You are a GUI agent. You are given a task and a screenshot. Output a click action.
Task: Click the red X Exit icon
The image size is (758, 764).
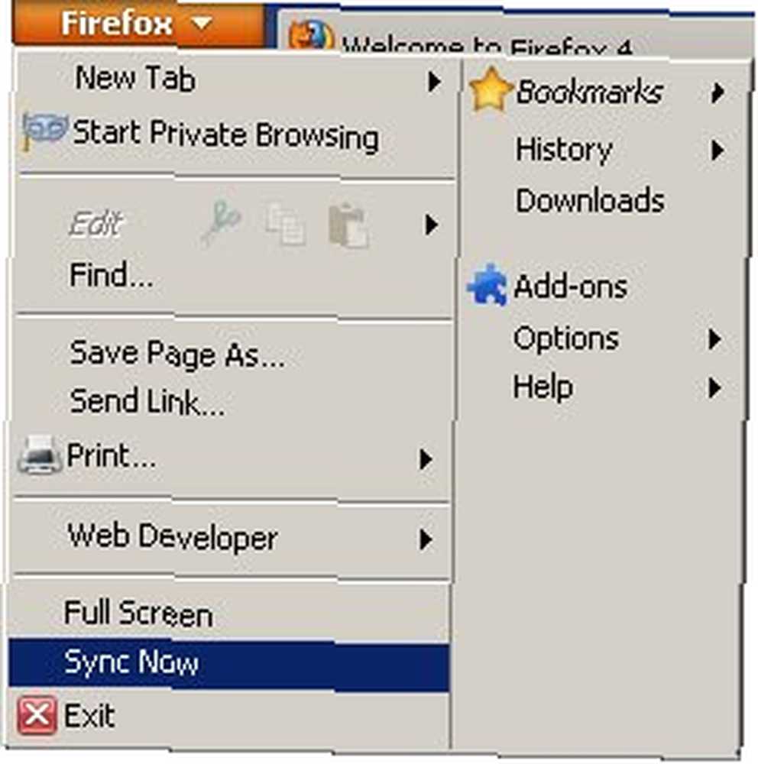pyautogui.click(x=37, y=716)
